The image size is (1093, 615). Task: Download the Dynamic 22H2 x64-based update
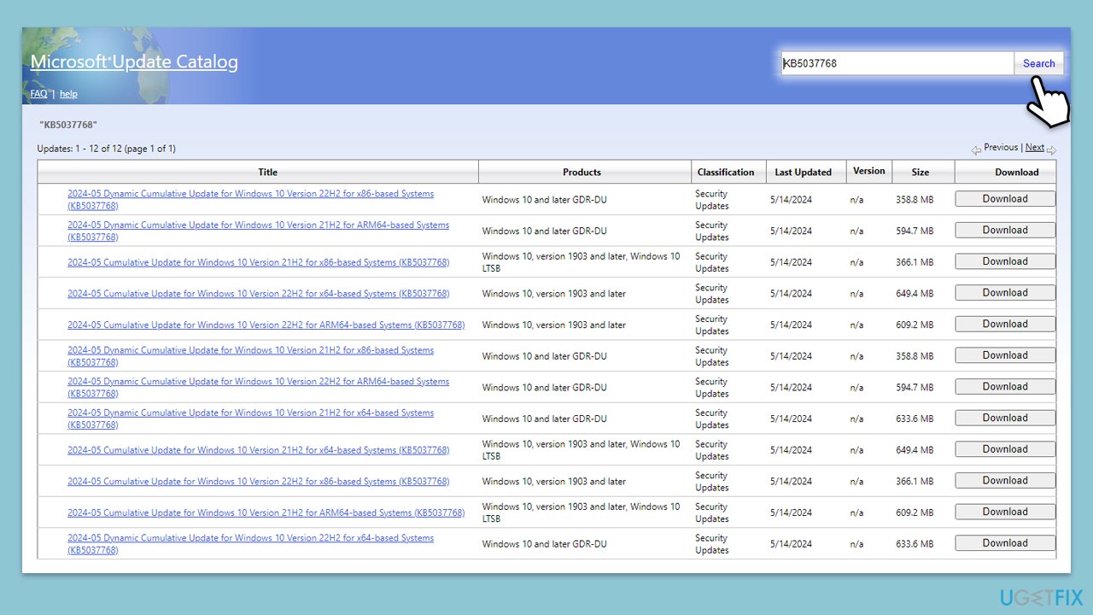(1005, 543)
